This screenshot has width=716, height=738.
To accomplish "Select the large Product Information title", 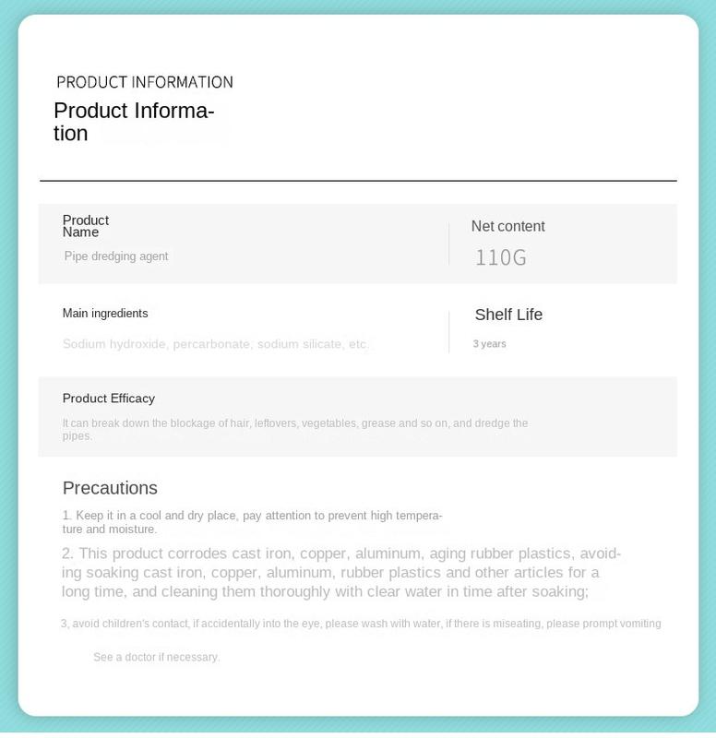I will pyautogui.click(x=134, y=122).
